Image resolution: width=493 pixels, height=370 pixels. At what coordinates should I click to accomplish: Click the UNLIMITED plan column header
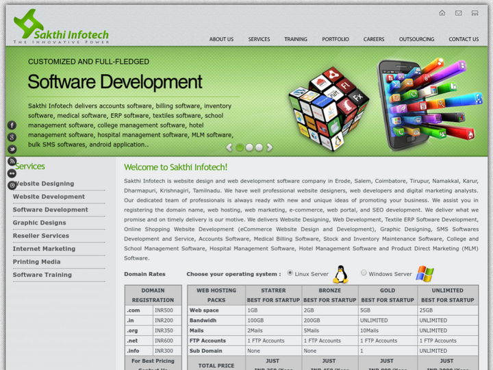click(x=448, y=295)
